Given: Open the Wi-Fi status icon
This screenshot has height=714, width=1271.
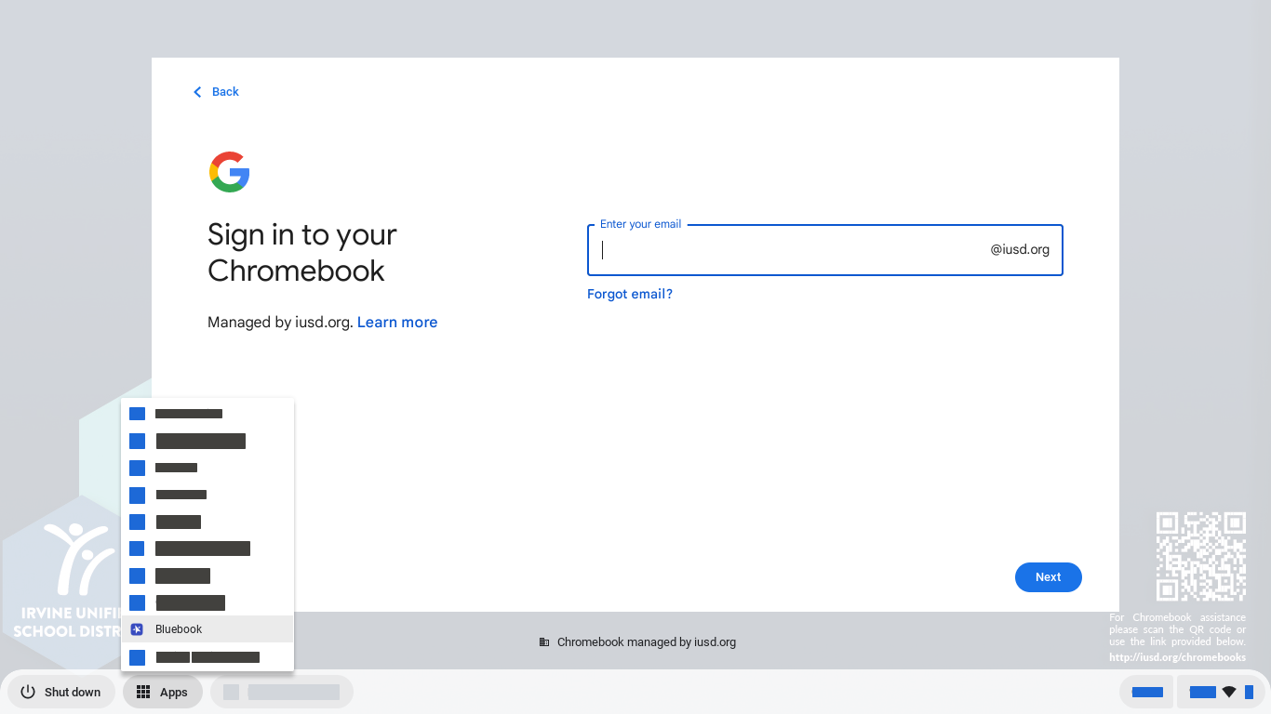Looking at the screenshot, I should point(1229,692).
